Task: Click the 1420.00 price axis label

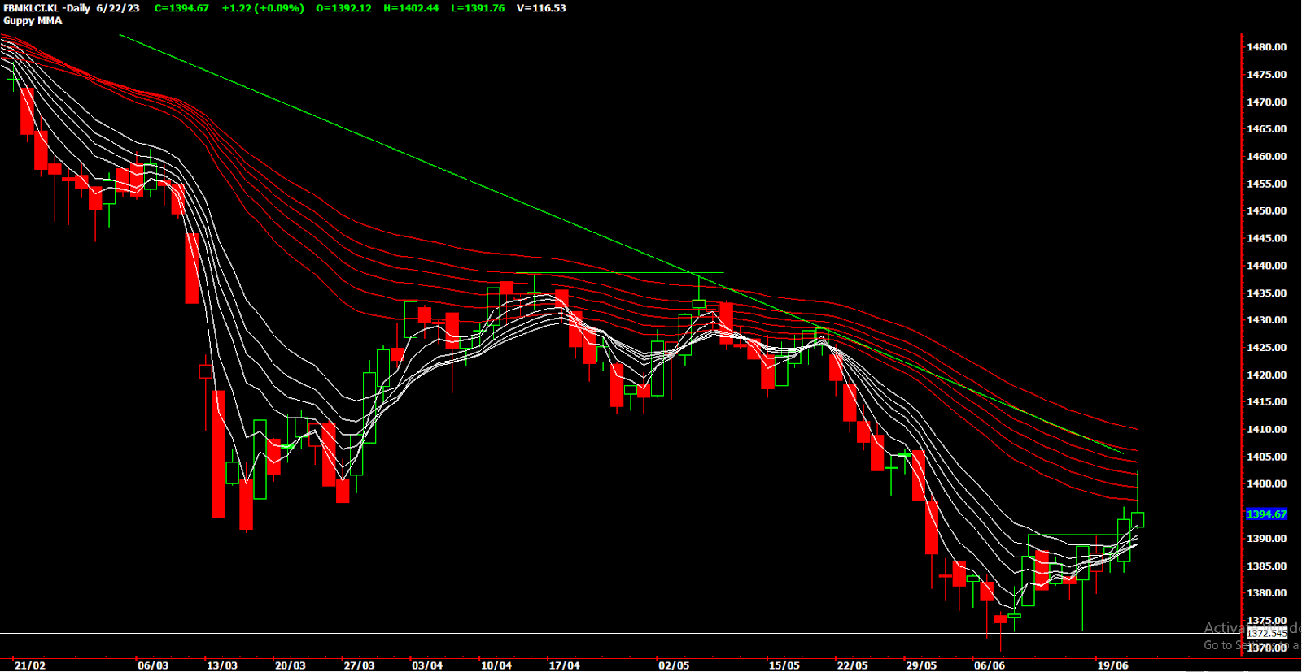Action: [x=1267, y=375]
